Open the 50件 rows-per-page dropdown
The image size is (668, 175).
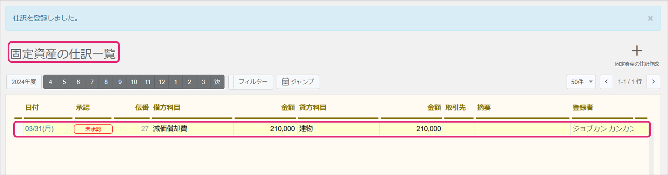581,82
